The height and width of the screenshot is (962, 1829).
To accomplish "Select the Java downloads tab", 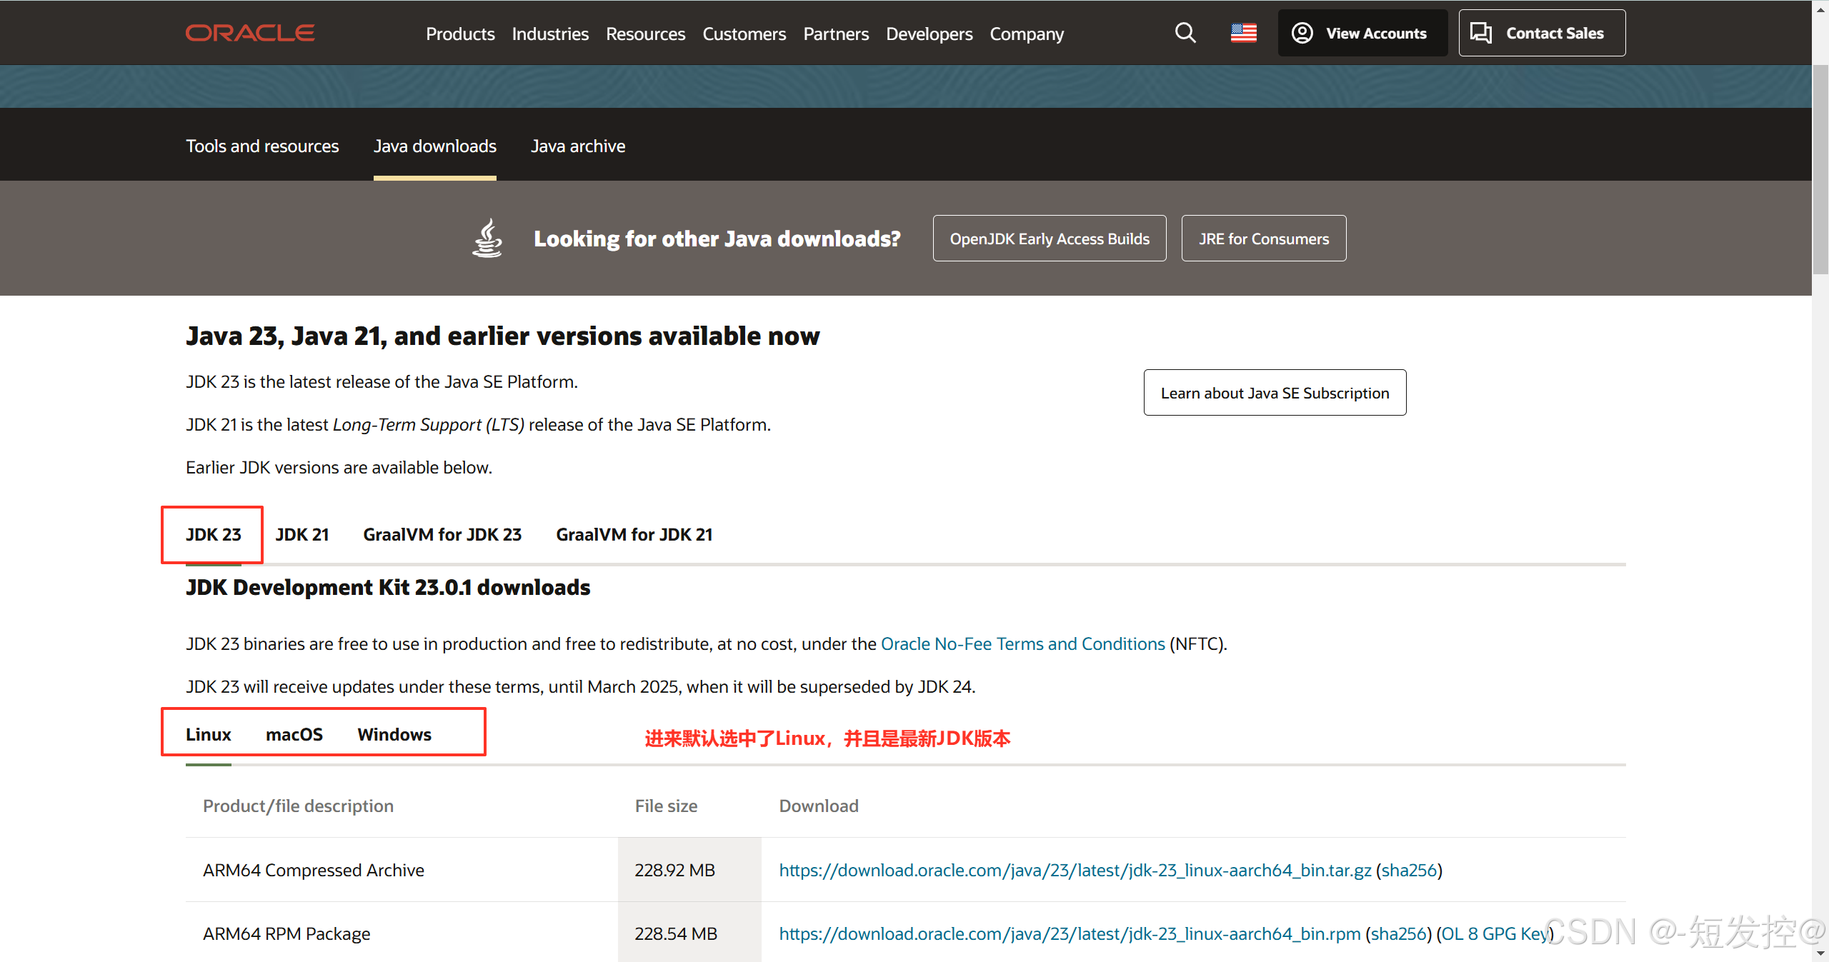I will (x=434, y=146).
